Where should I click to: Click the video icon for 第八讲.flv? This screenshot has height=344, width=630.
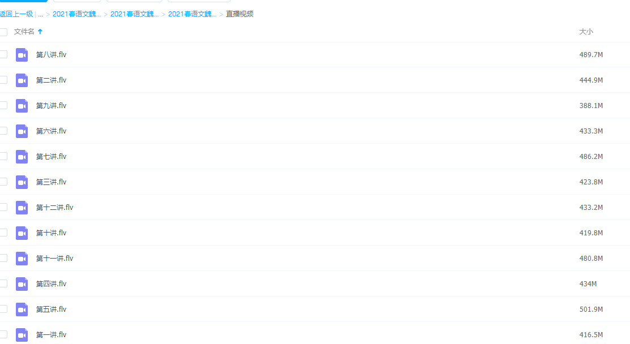coord(22,55)
